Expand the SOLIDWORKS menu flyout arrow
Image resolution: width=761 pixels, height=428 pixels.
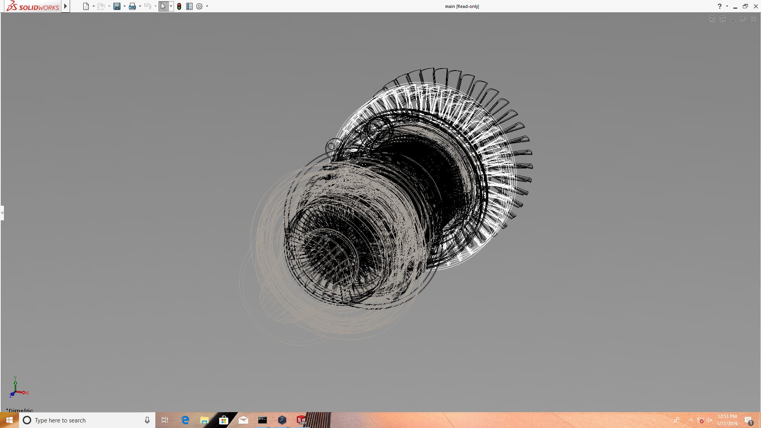click(x=65, y=6)
